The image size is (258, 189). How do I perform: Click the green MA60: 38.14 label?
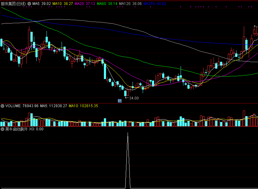[x=107, y=4]
